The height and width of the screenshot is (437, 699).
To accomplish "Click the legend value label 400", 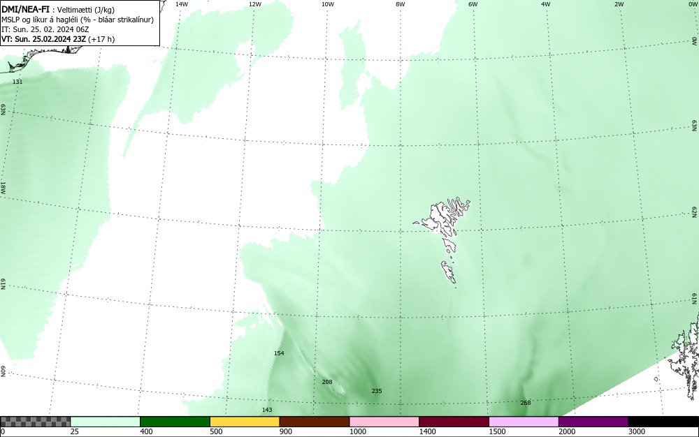I will [146, 431].
